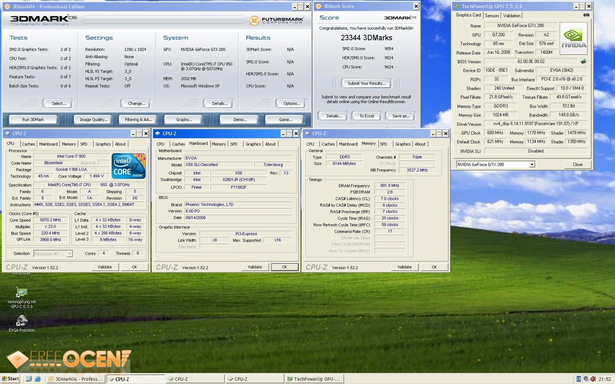Open the Processor #1 selection dropdown
The image size is (615, 384).
tap(69, 254)
